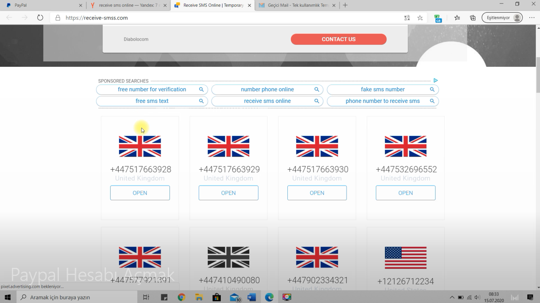Click the taskbar search box
The image size is (540, 303).
[x=76, y=297]
